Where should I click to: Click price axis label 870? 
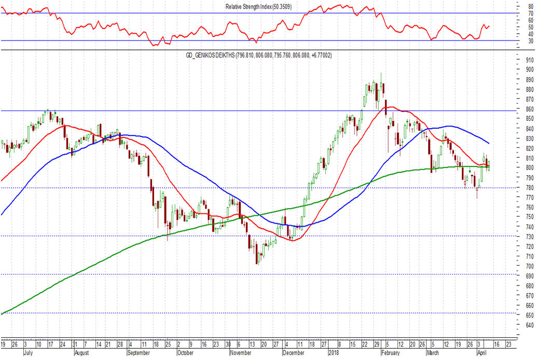pos(529,99)
